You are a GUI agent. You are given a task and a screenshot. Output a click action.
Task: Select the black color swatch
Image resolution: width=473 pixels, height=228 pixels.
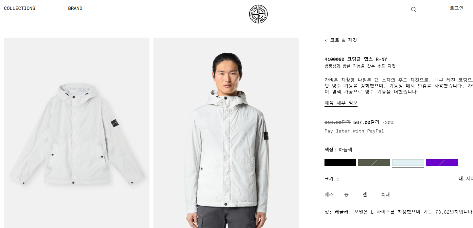coord(340,163)
